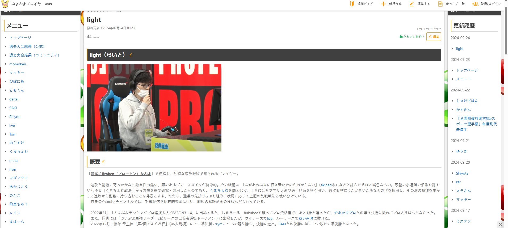This screenshot has width=508, height=228.
Task: Open fron player page
Action: pyautogui.click(x=13, y=169)
